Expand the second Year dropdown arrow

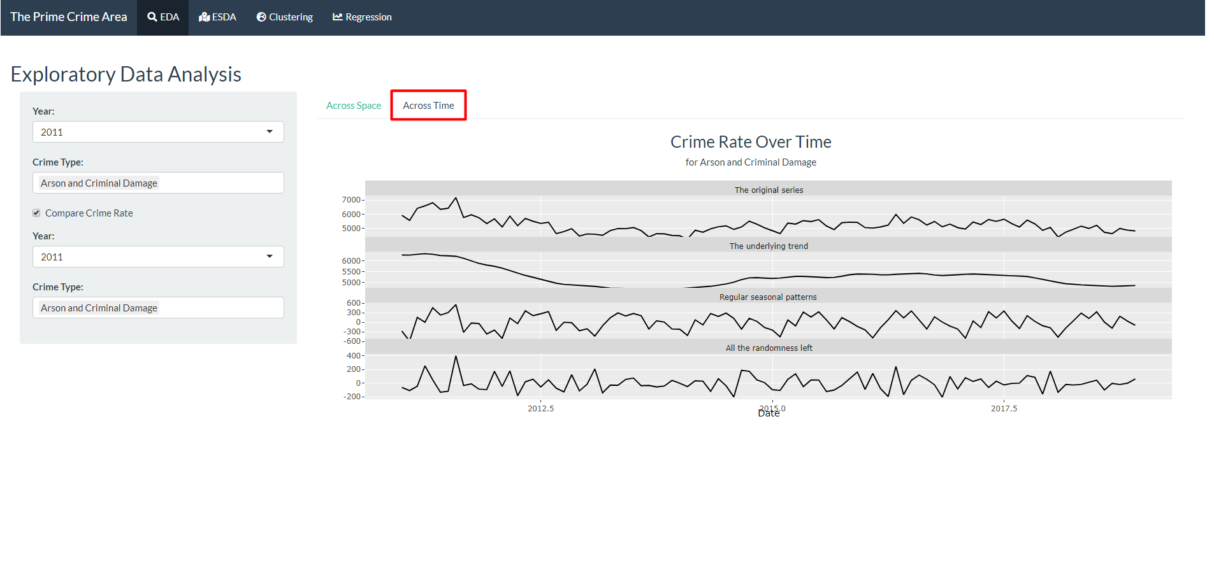point(270,257)
